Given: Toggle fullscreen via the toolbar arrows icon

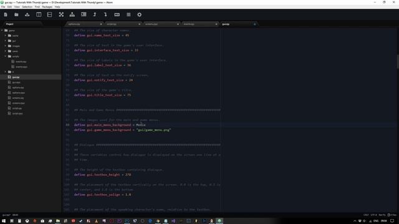Looking at the screenshot, I should coord(61,15).
